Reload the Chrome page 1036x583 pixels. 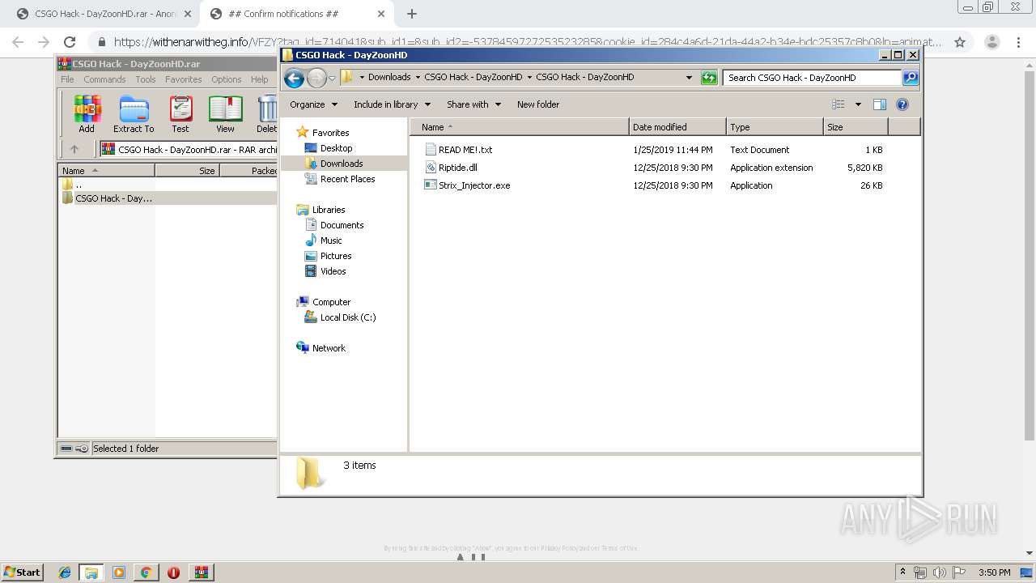pyautogui.click(x=70, y=42)
